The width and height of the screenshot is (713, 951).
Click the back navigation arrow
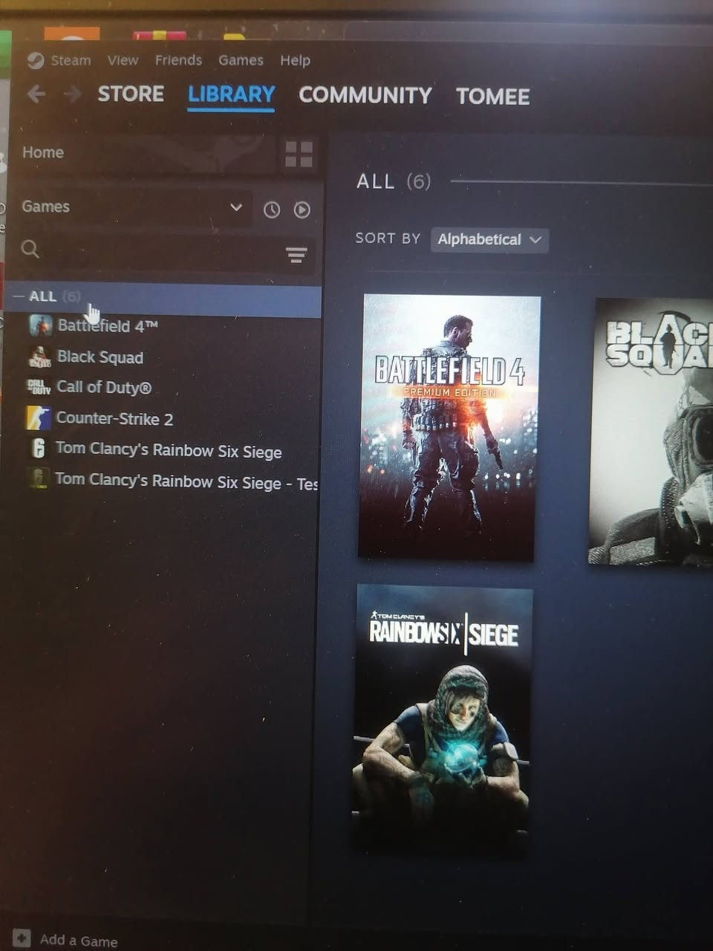coord(36,94)
